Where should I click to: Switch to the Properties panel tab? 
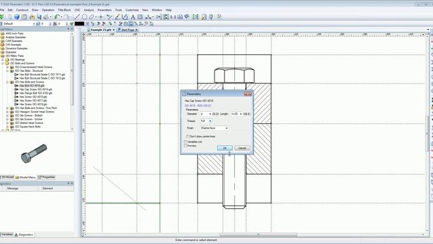pos(47,177)
